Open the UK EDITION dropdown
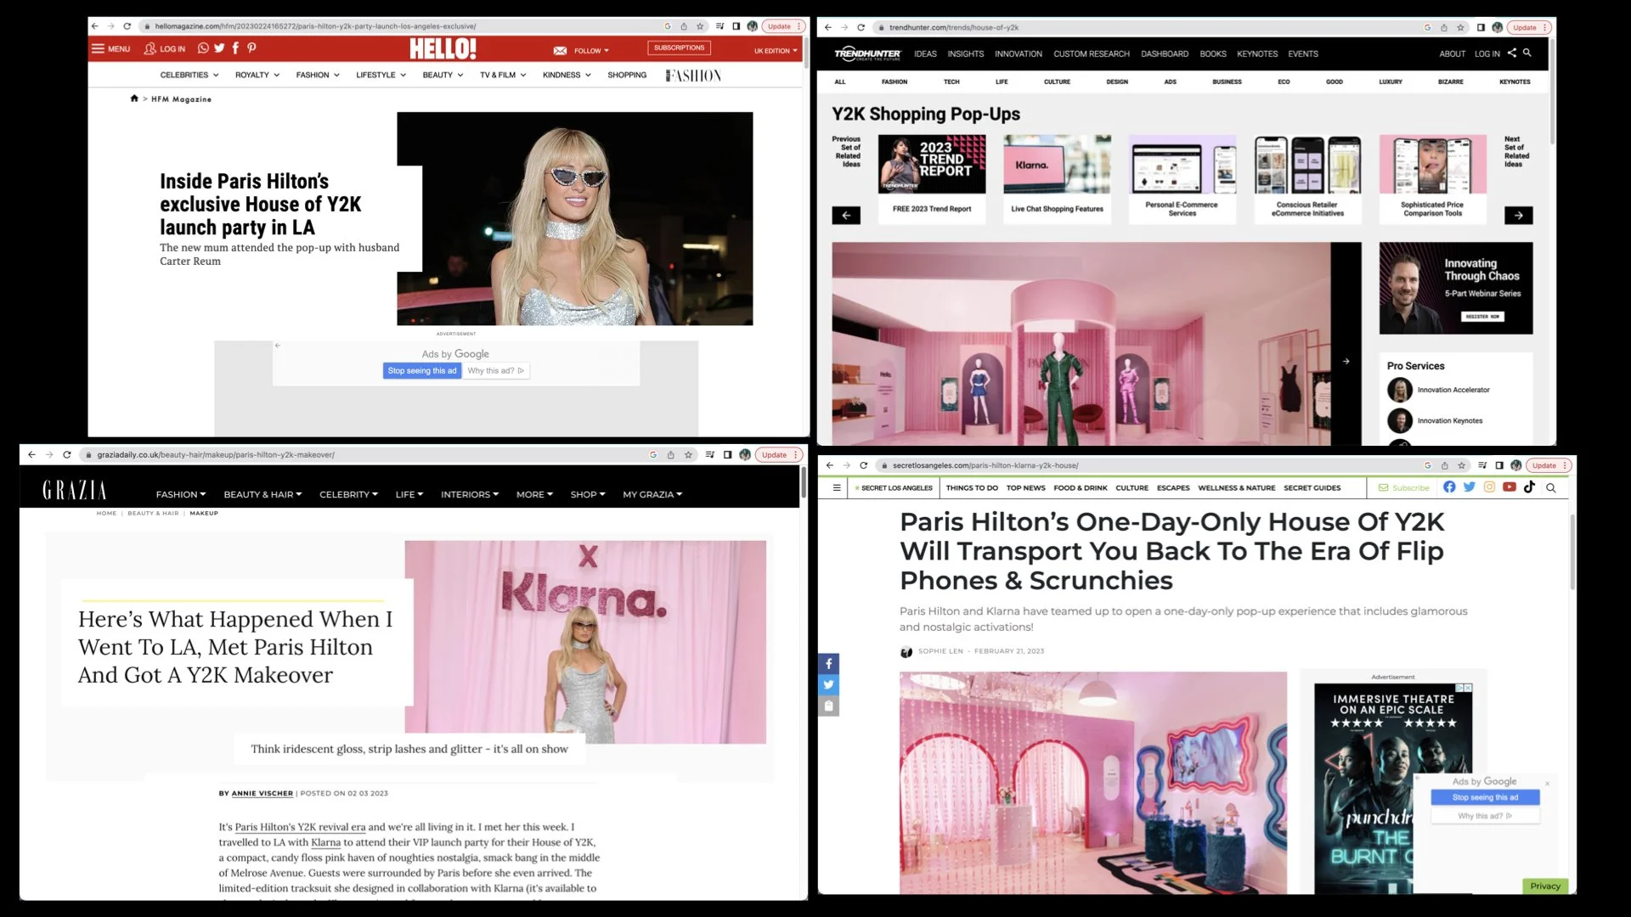The width and height of the screenshot is (1631, 917). point(775,51)
